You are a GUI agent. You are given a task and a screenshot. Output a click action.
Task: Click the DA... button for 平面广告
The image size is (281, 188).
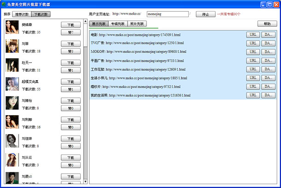[268, 61]
